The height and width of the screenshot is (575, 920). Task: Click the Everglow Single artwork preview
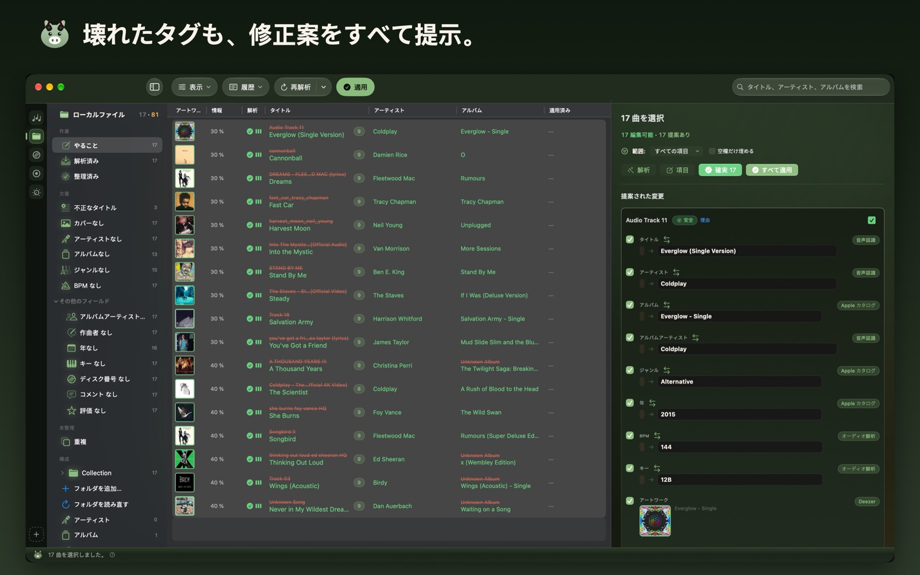(655, 520)
